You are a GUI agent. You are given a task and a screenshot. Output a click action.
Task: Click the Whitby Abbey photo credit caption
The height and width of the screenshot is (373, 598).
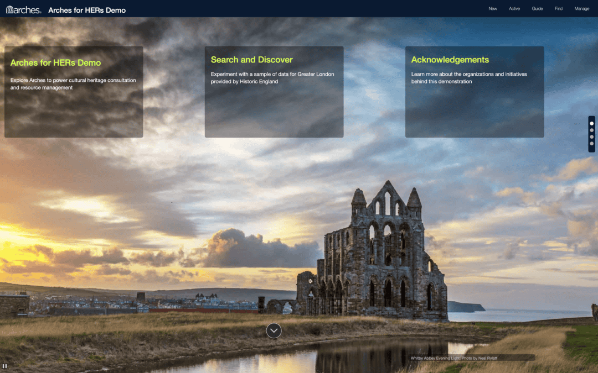454,358
